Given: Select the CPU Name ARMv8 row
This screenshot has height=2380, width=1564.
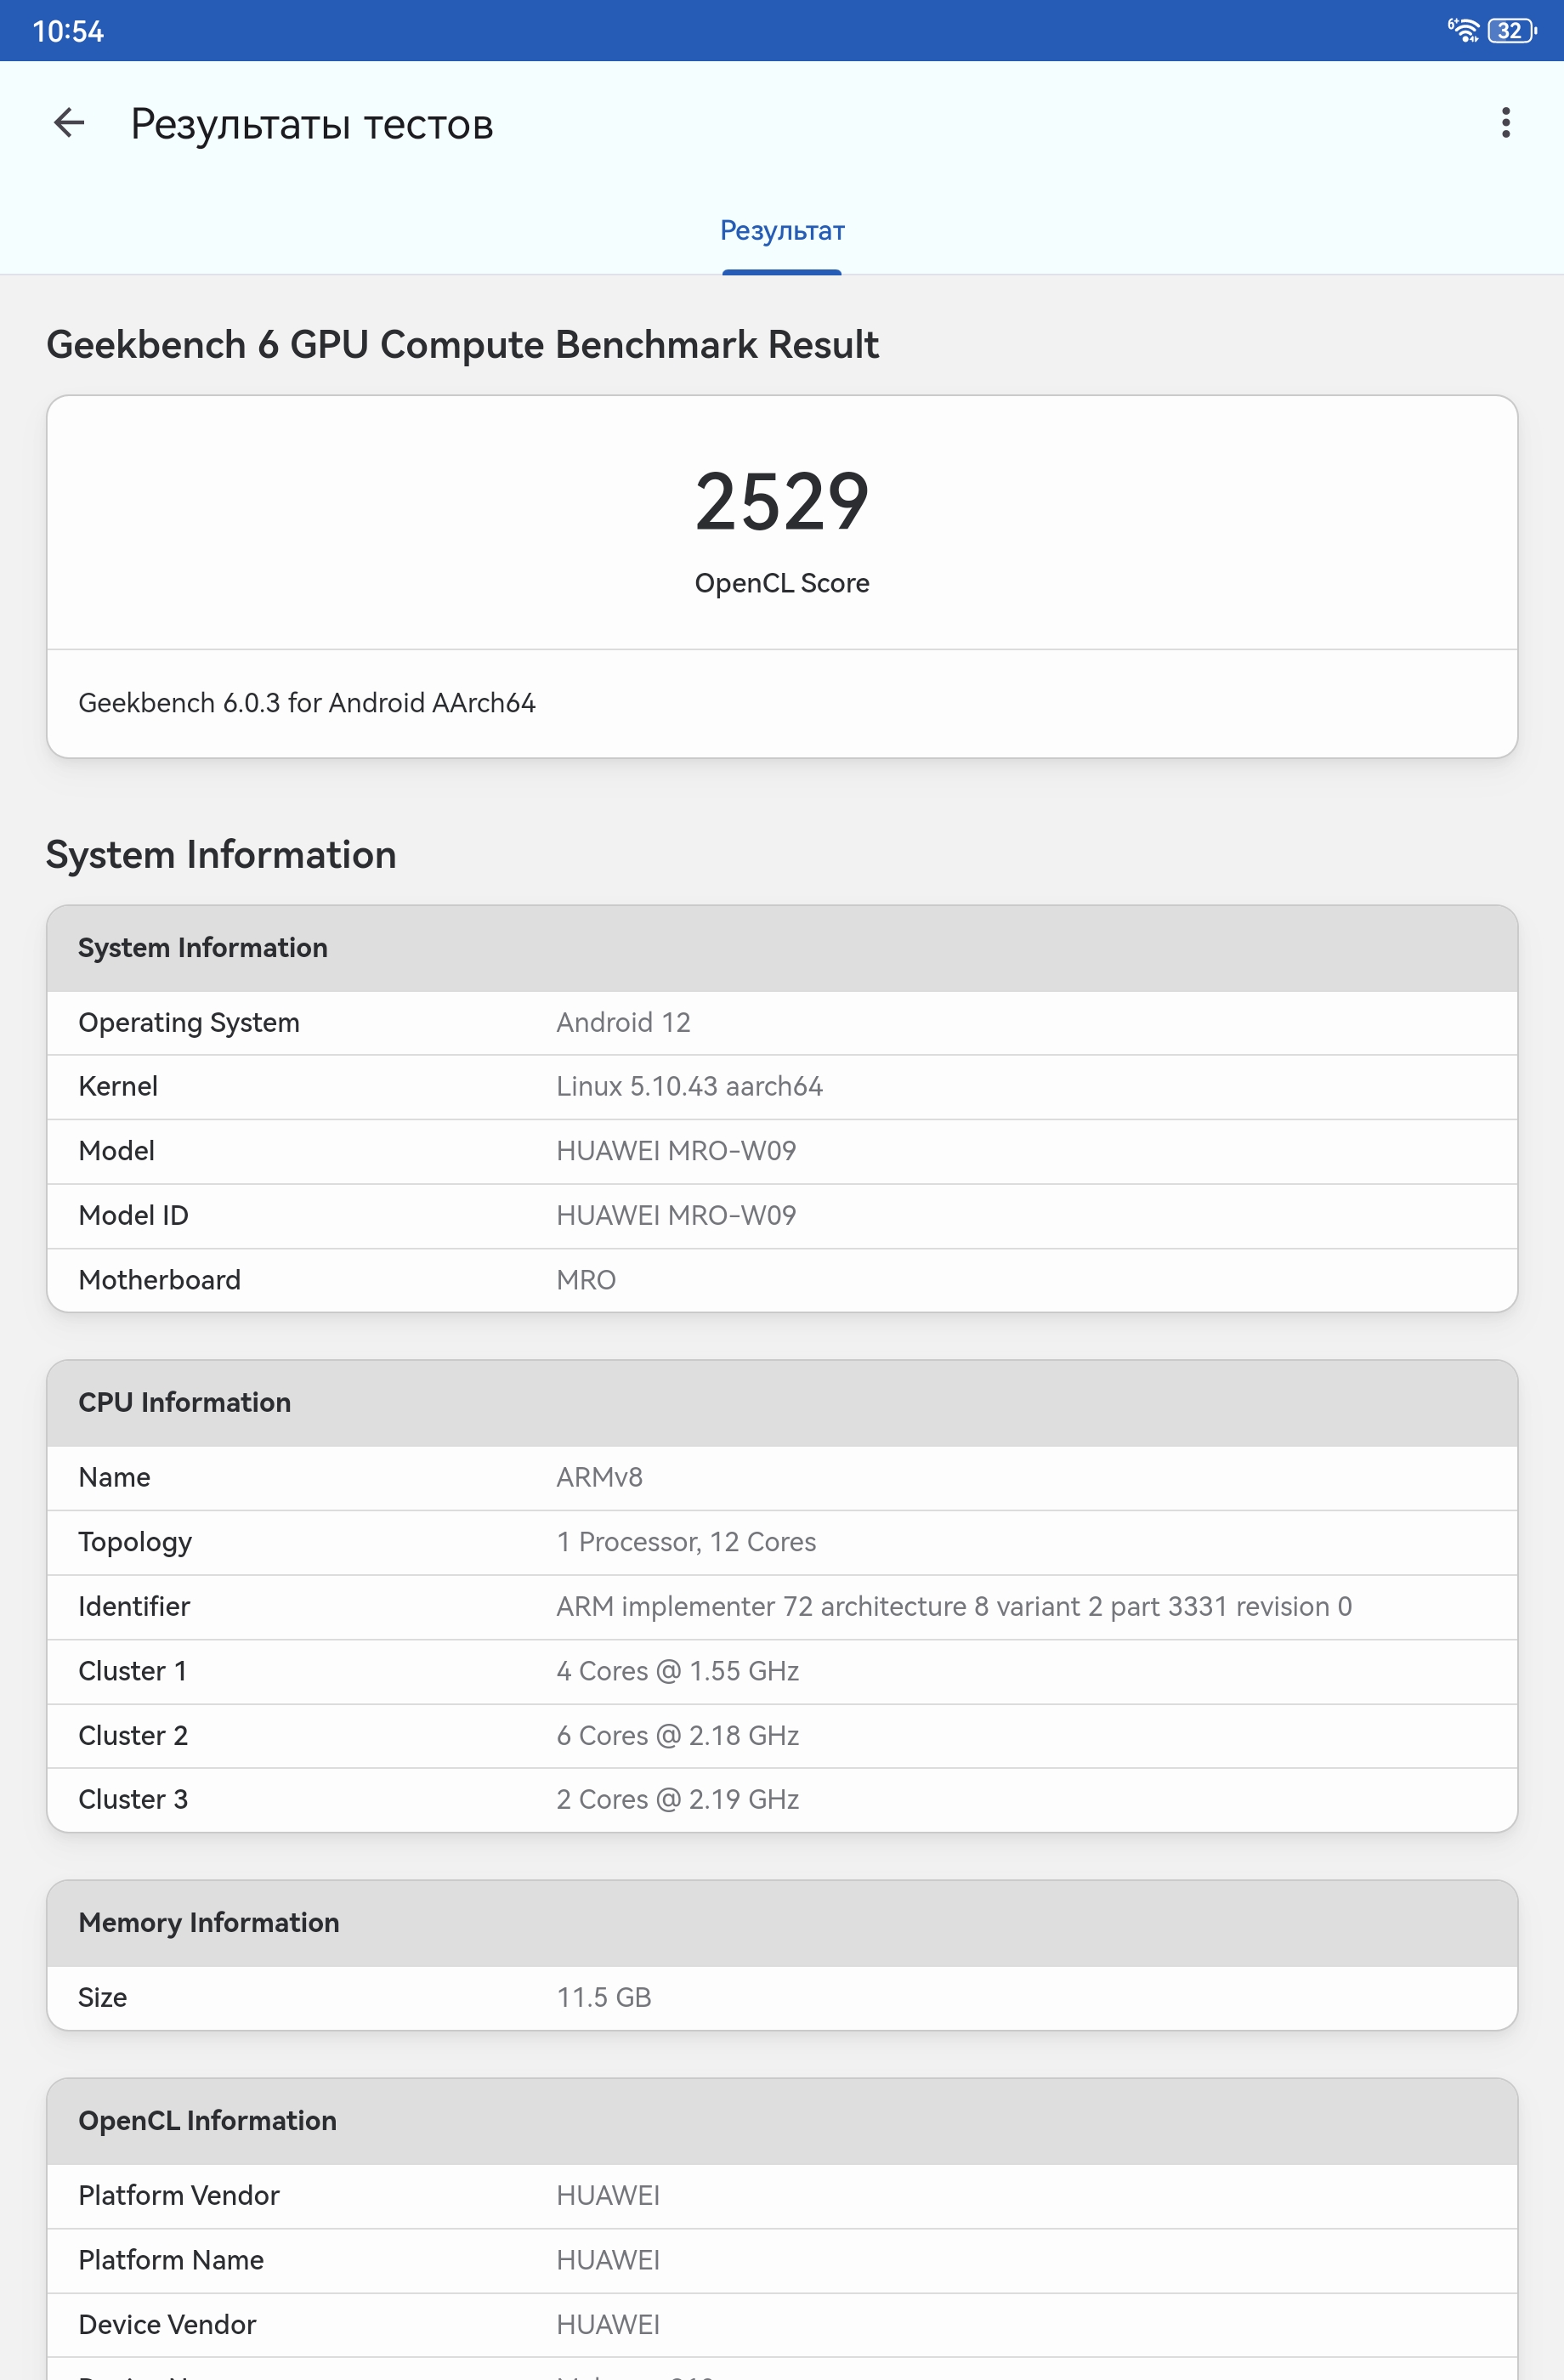Looking at the screenshot, I should point(782,1478).
